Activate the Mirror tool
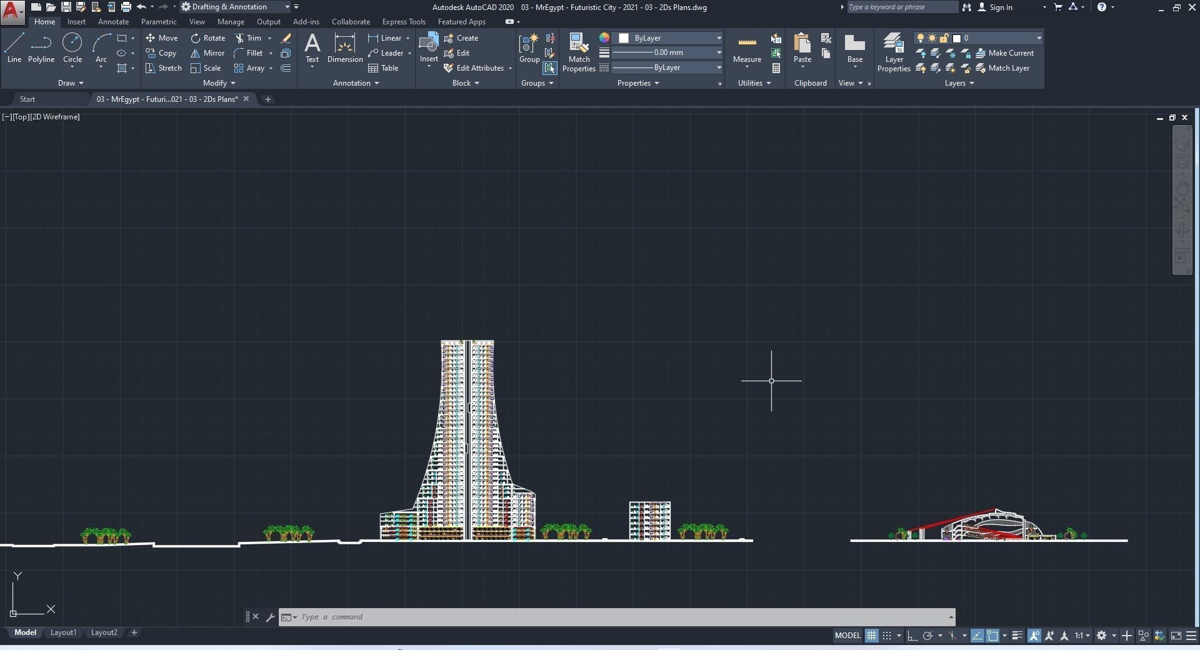 click(x=207, y=53)
